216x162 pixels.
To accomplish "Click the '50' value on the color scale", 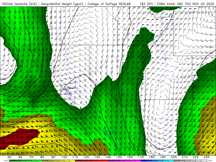I will 9,157.
